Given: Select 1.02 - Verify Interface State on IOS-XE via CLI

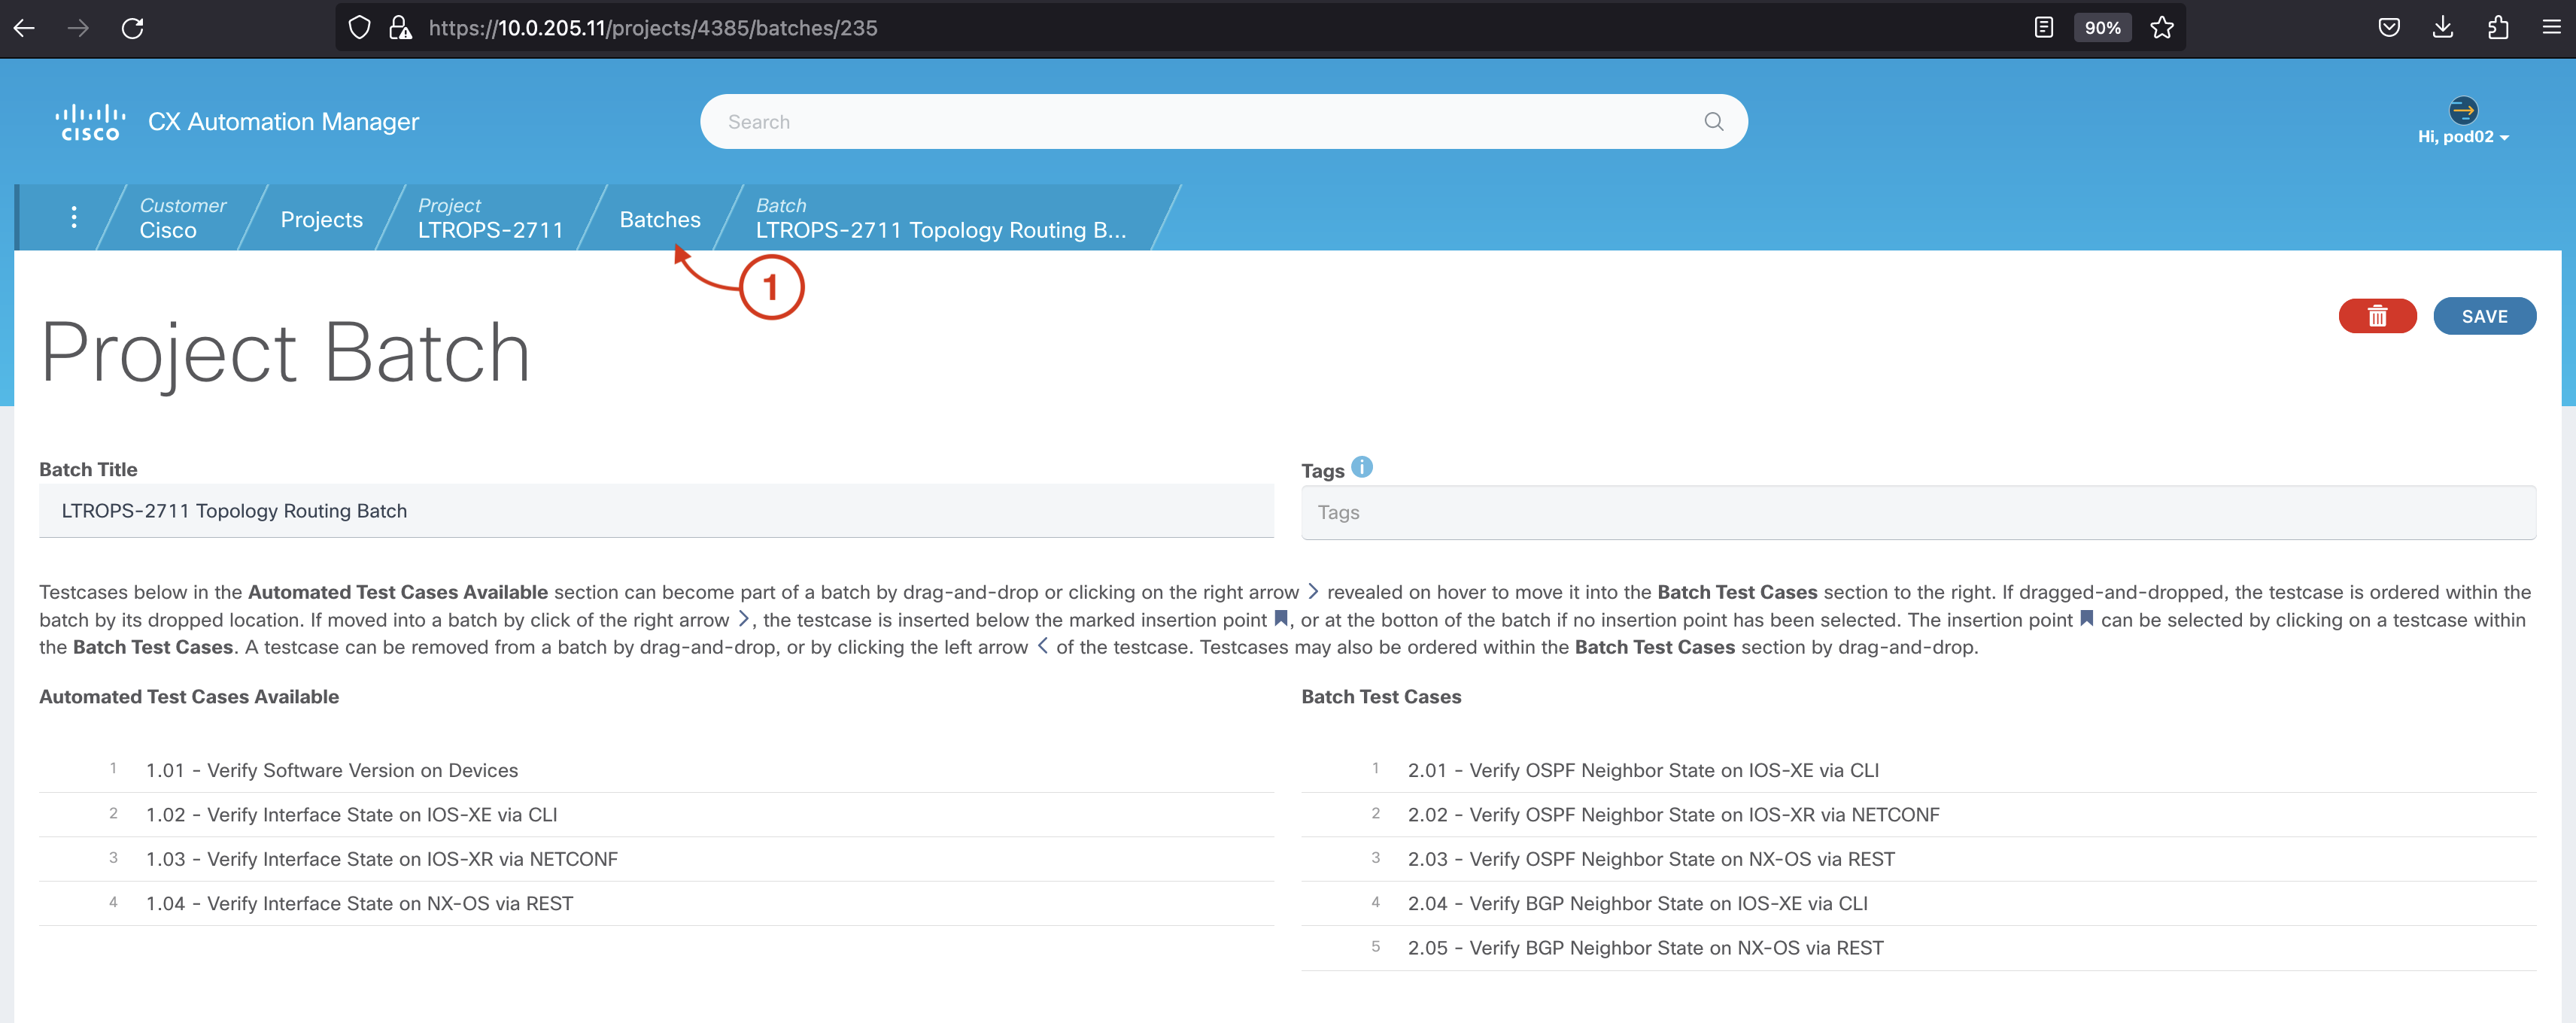Looking at the screenshot, I should point(656,814).
